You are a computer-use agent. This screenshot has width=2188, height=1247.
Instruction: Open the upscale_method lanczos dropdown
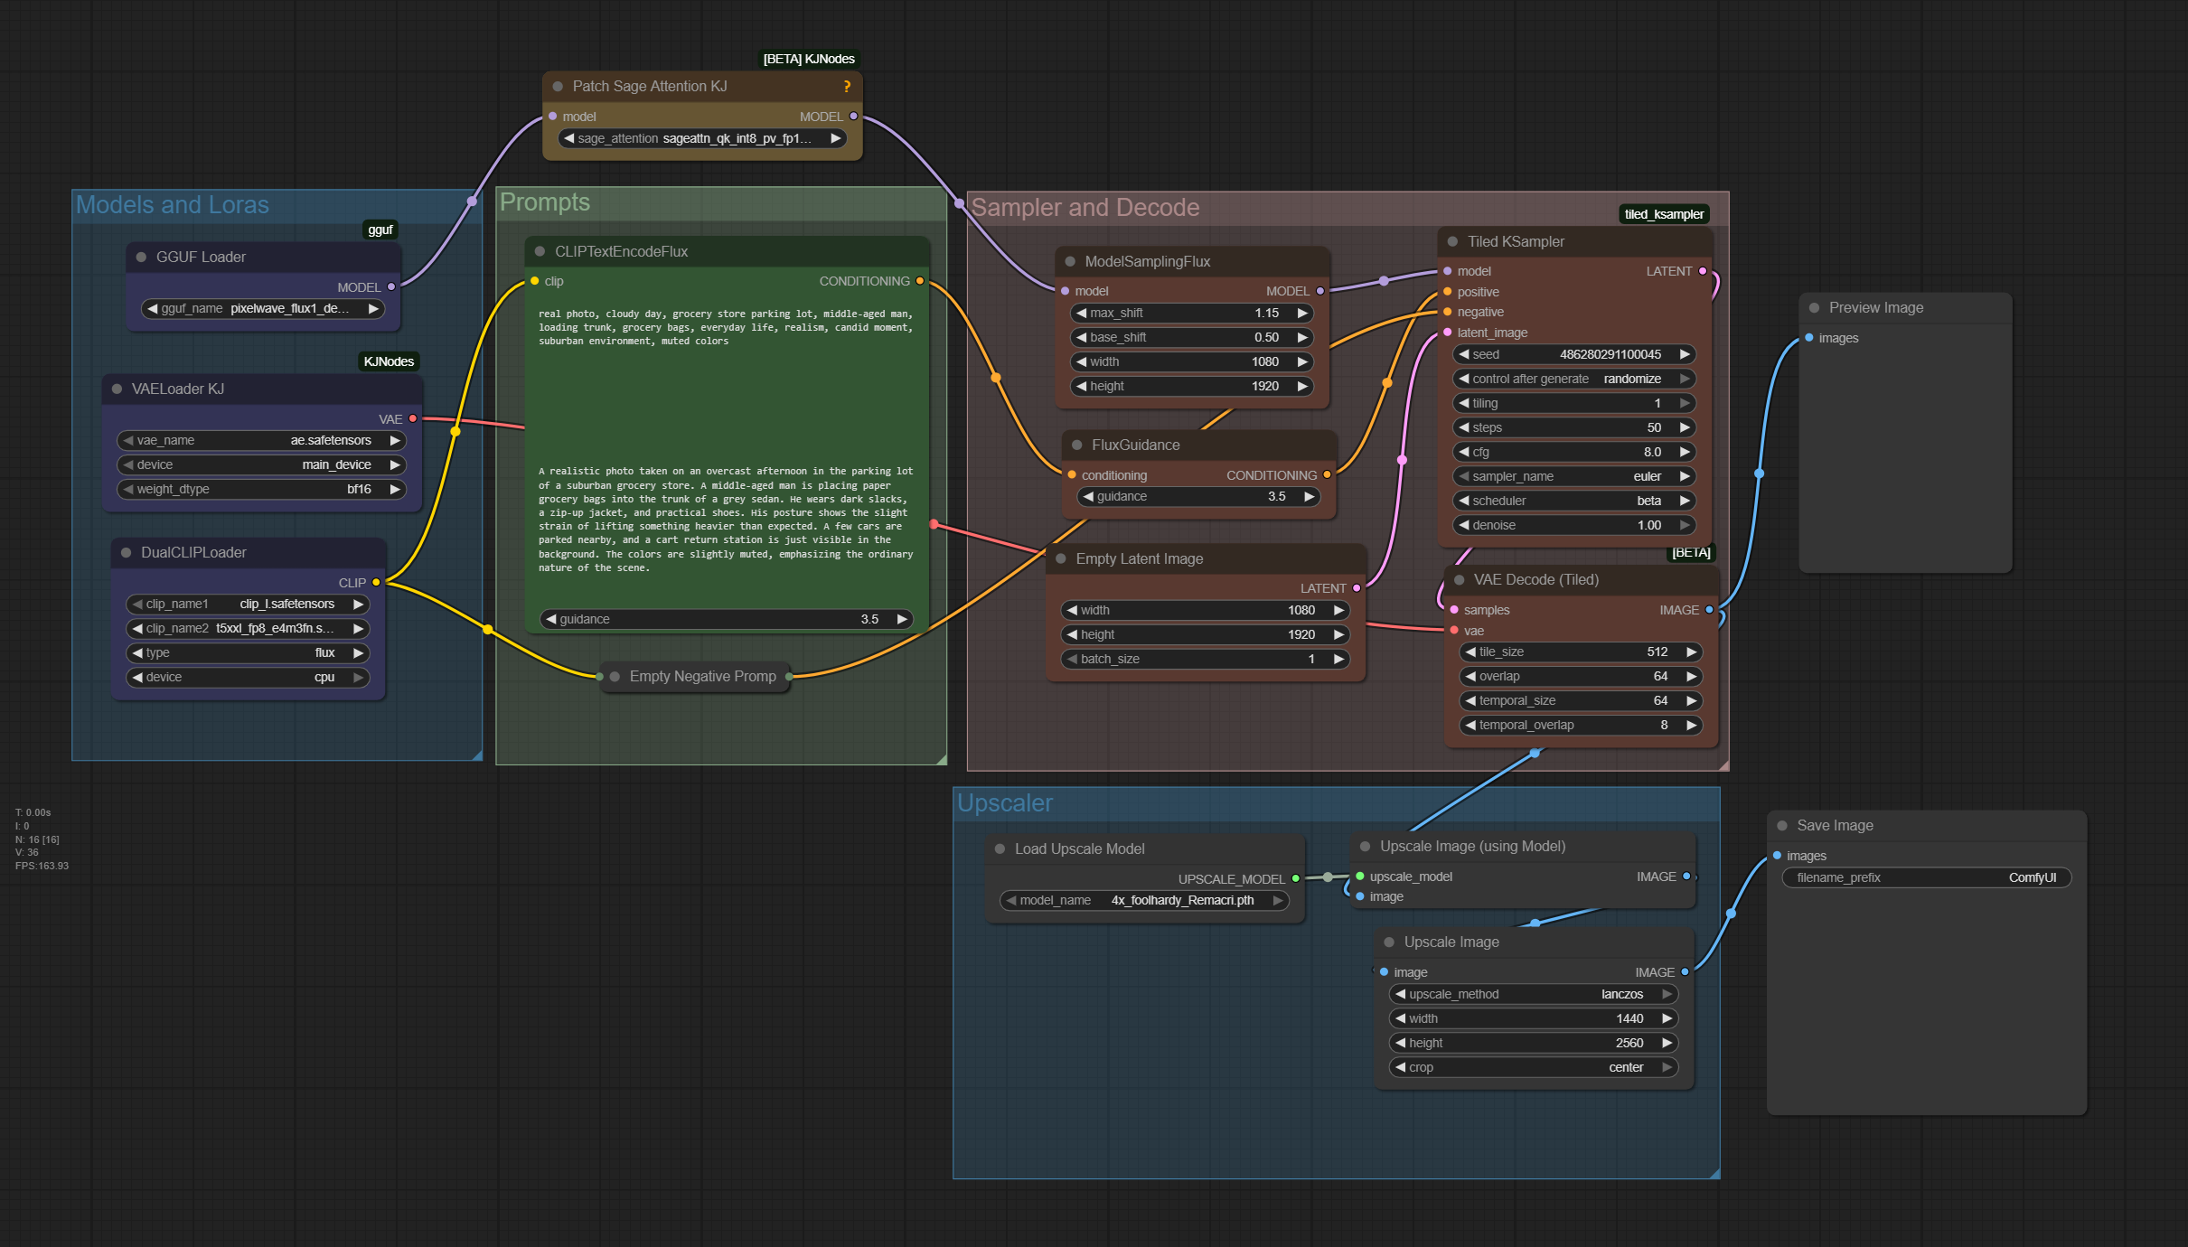1532,995
